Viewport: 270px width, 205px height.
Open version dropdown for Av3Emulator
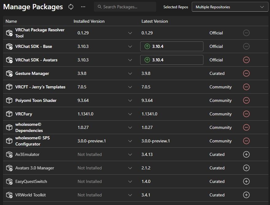click(130, 155)
